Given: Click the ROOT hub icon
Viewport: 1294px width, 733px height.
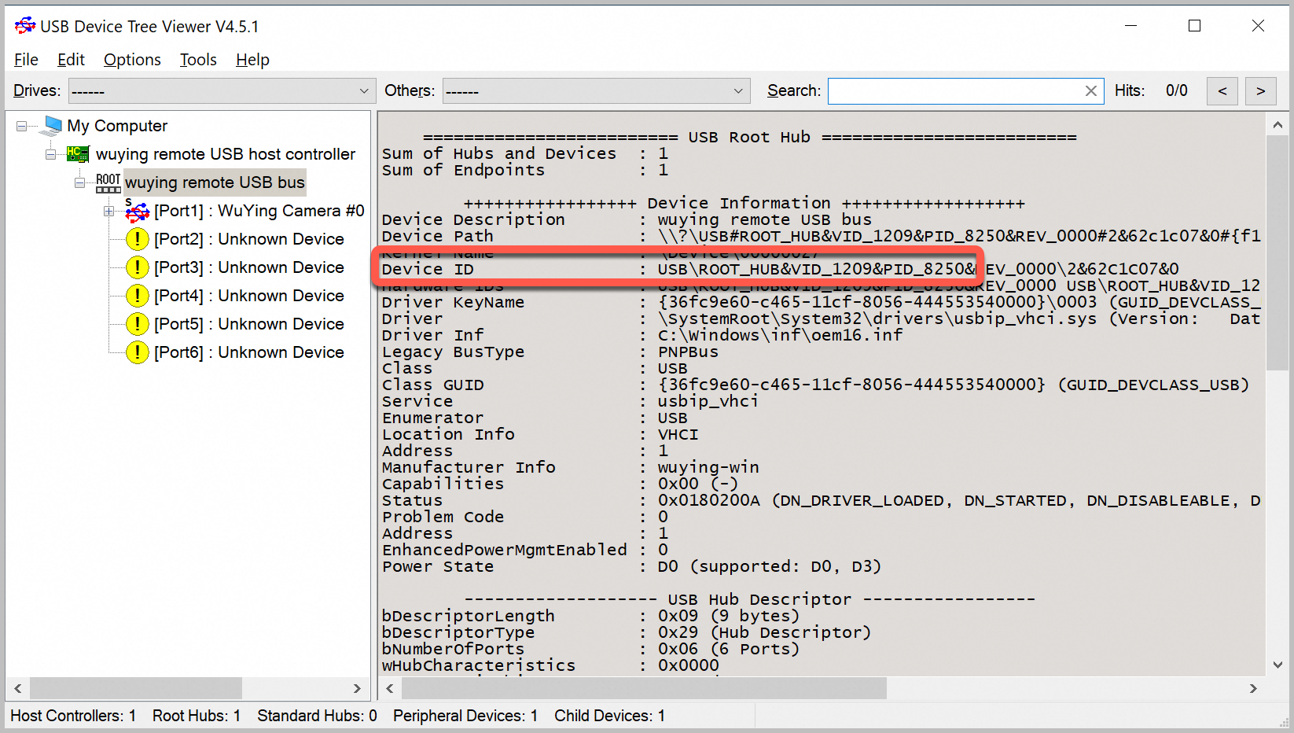Looking at the screenshot, I should tap(108, 182).
